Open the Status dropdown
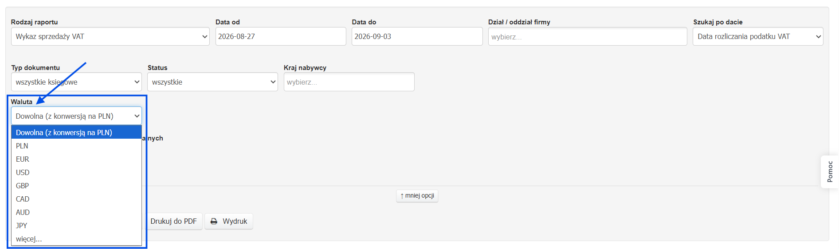Viewport: 839px width, 249px height. pyautogui.click(x=212, y=82)
